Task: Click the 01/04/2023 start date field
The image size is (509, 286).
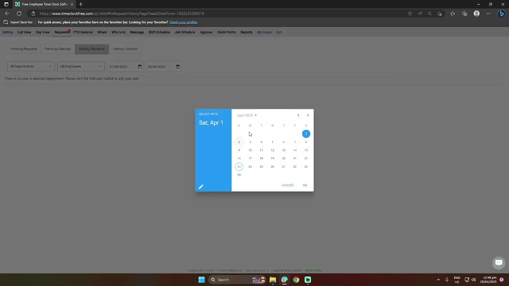Action: tap(125, 66)
